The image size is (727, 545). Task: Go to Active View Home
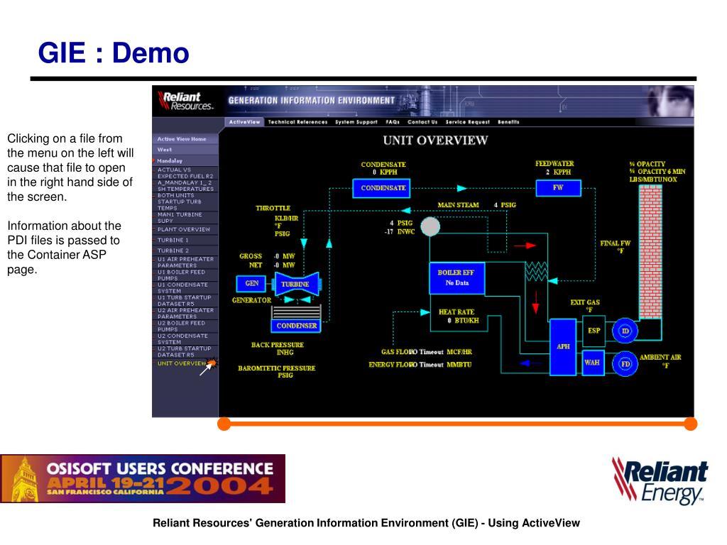pos(185,139)
